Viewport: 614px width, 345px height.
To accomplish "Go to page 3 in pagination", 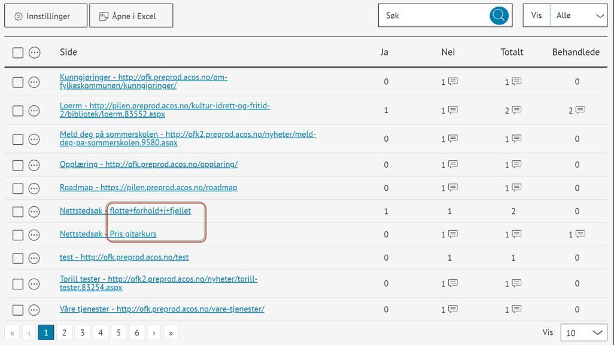I will coord(82,332).
